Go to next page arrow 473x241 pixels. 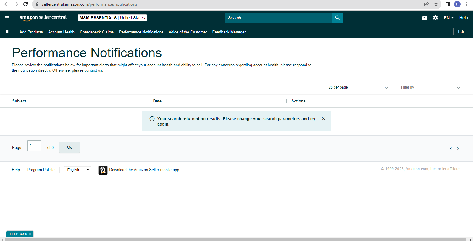click(458, 149)
